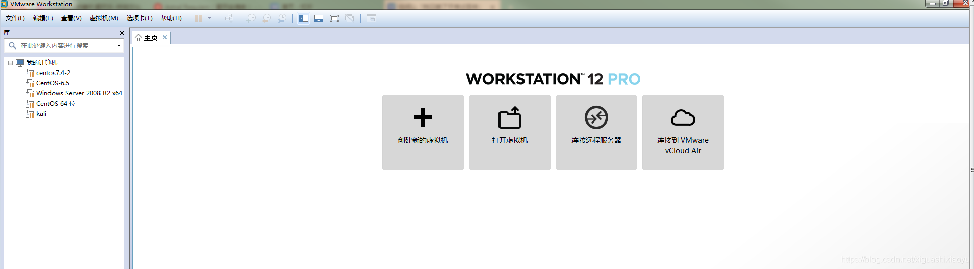Open the power options dropdown arrow
The width and height of the screenshot is (974, 269).
point(209,18)
